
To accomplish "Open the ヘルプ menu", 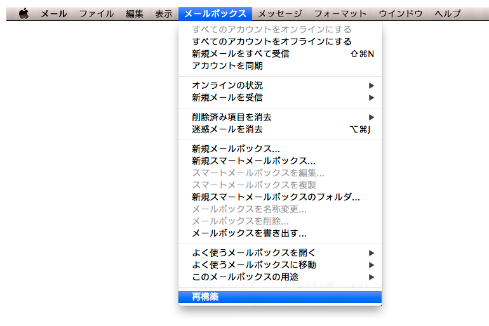I will (448, 13).
